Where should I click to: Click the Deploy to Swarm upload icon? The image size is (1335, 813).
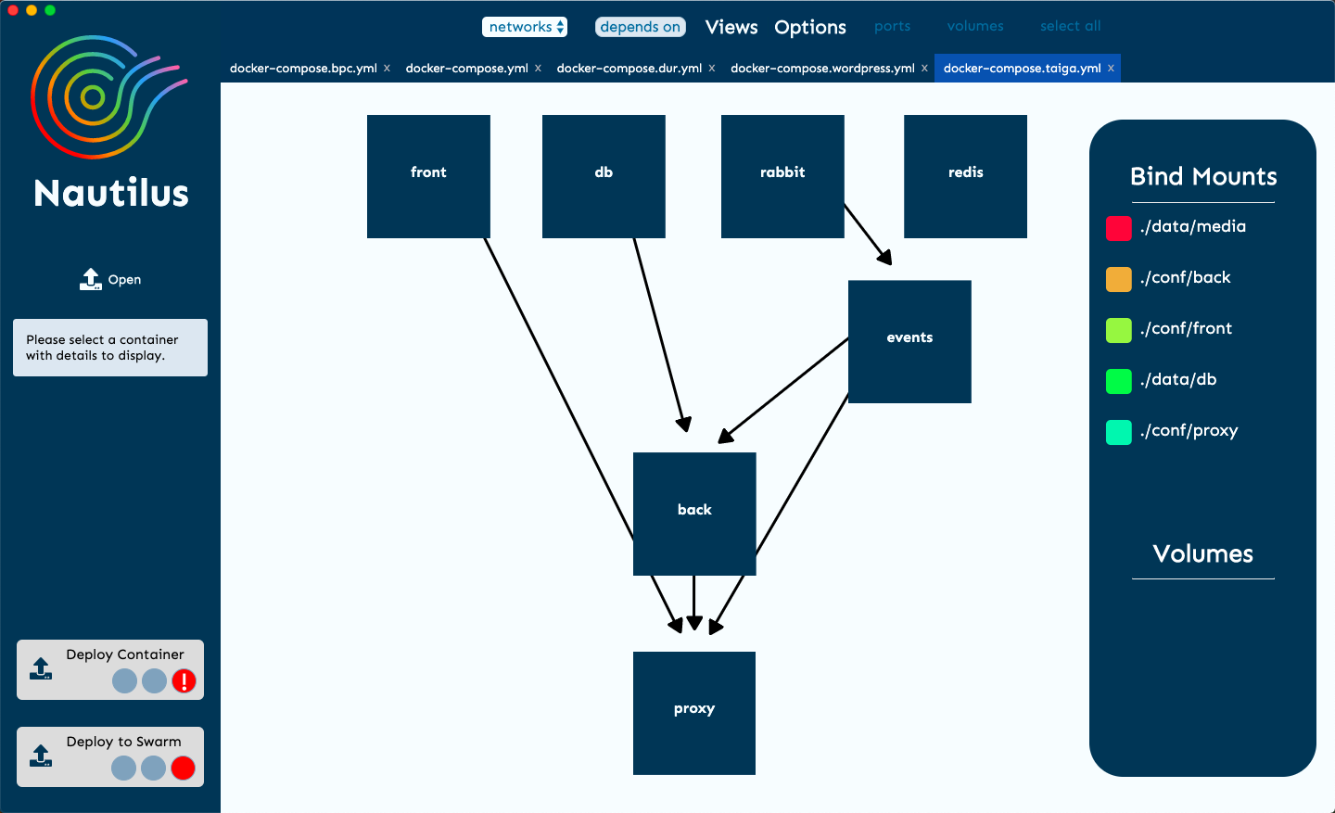41,756
